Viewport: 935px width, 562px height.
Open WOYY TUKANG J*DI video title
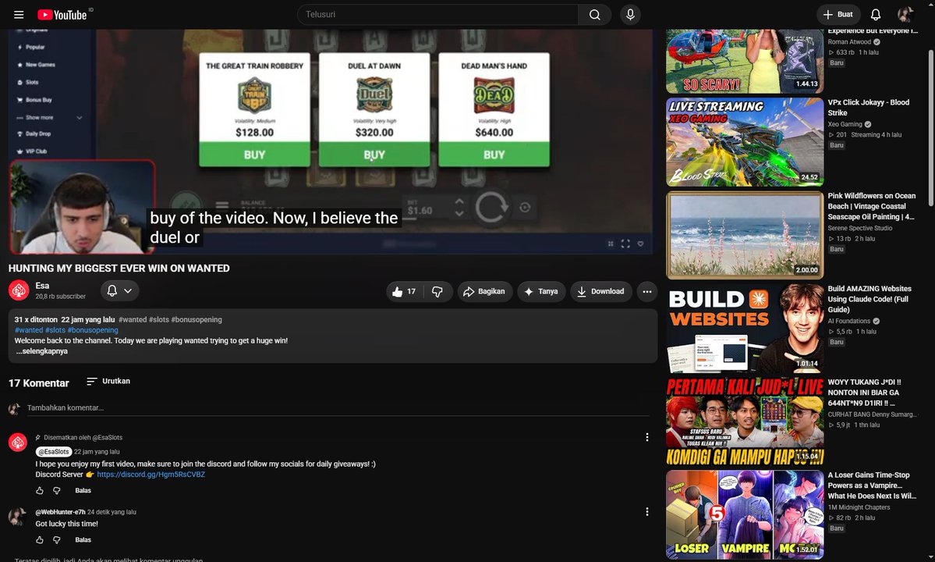pyautogui.click(x=865, y=393)
